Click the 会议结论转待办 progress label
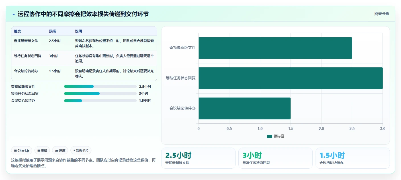This screenshot has height=180, width=401. pyautogui.click(x=23, y=101)
